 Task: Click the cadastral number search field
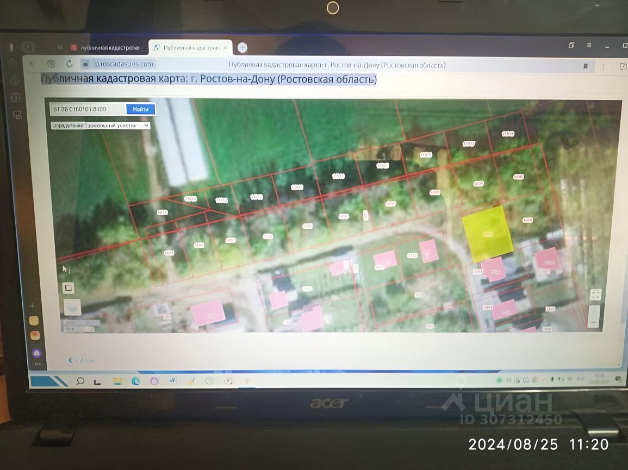(x=88, y=109)
